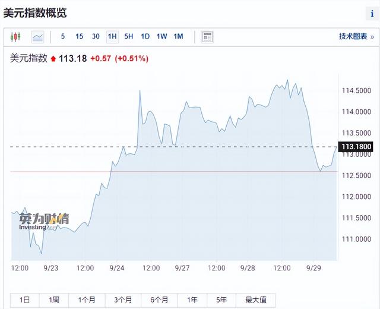Show the 1年 time range

[x=192, y=301]
